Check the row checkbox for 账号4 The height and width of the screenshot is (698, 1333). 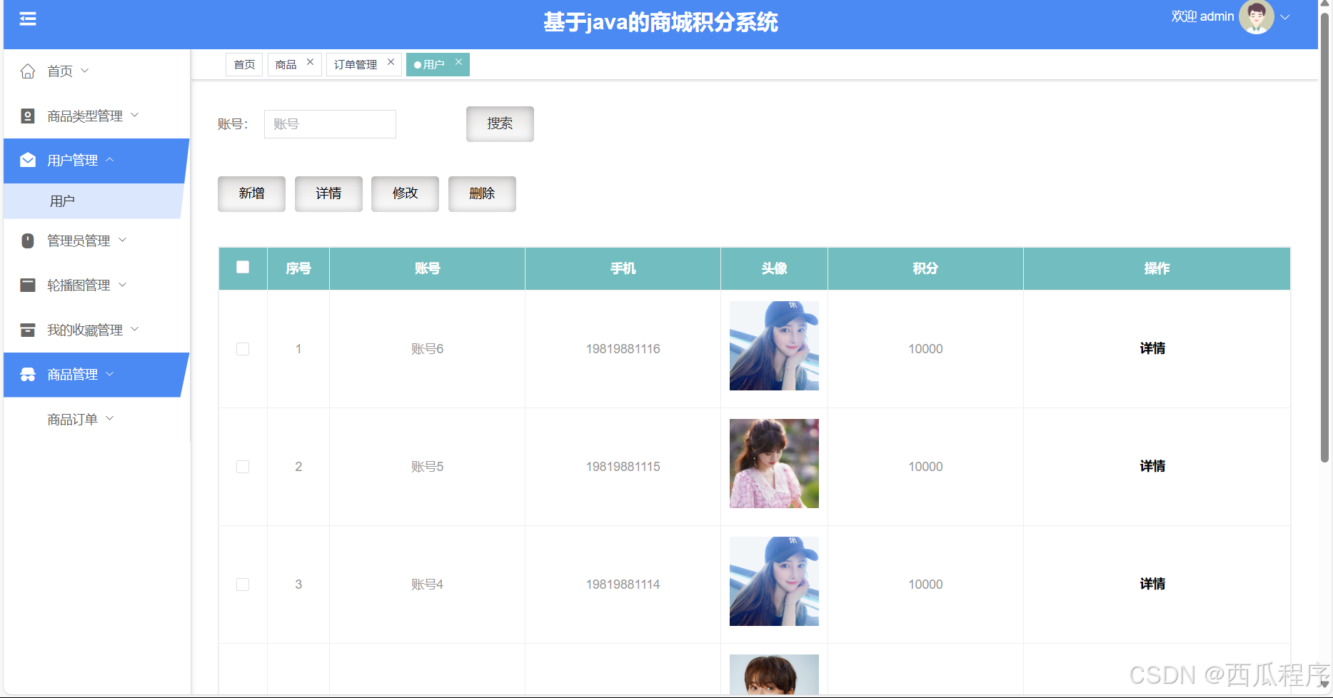coord(243,585)
